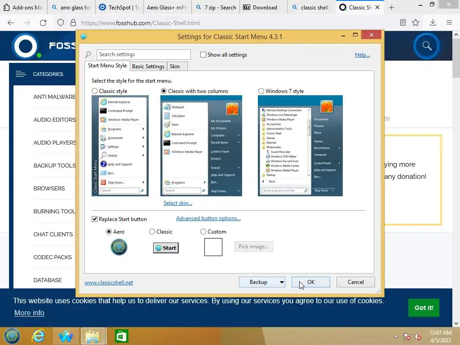This screenshot has width=460, height=345.
Task: Open a new browser tab
Action: click(391, 8)
